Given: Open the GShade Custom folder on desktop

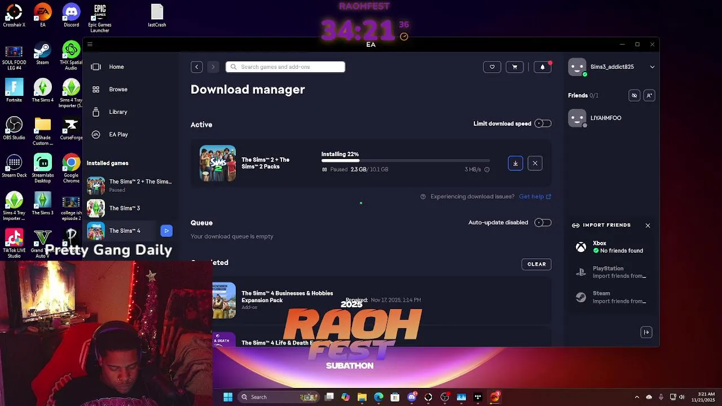Looking at the screenshot, I should click(42, 131).
